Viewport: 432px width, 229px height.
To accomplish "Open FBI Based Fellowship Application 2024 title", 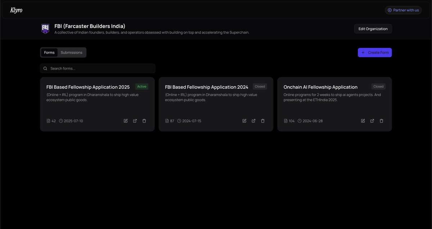I will (x=207, y=87).
